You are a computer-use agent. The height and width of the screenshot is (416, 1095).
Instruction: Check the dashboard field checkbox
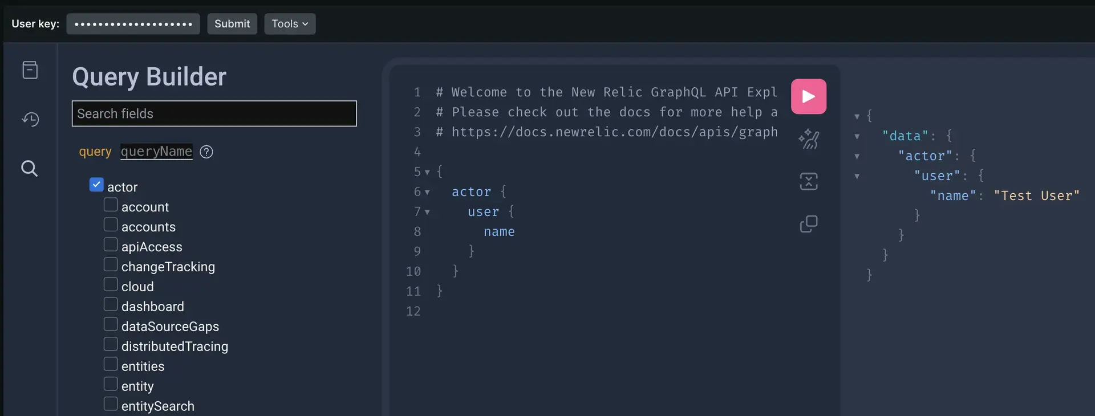pos(111,305)
